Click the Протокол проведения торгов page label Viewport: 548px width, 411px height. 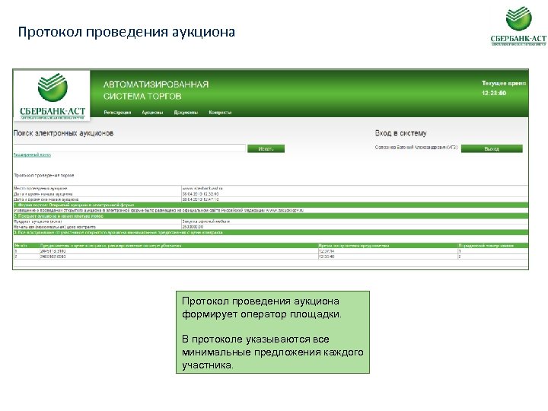(x=43, y=176)
